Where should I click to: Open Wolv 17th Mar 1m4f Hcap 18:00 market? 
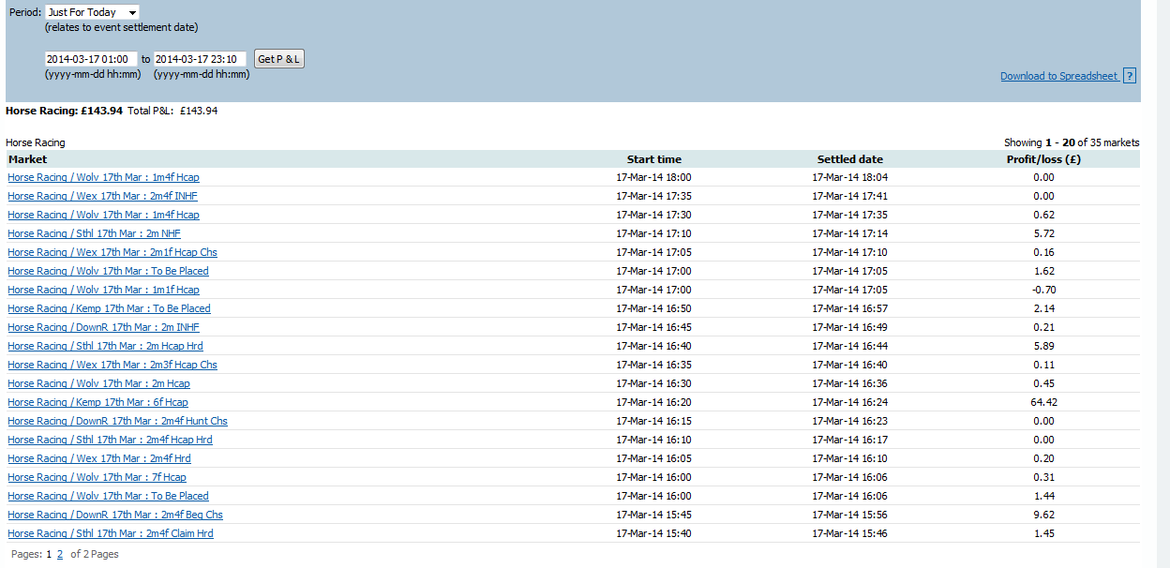[x=103, y=177]
